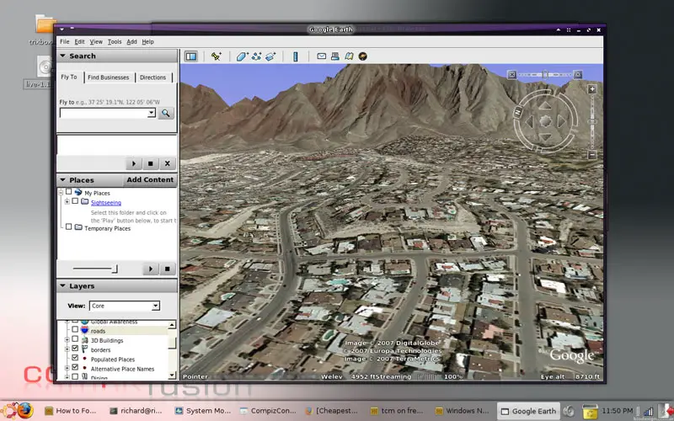674x421 pixels.
Task: Open the File menu
Action: [x=65, y=41]
